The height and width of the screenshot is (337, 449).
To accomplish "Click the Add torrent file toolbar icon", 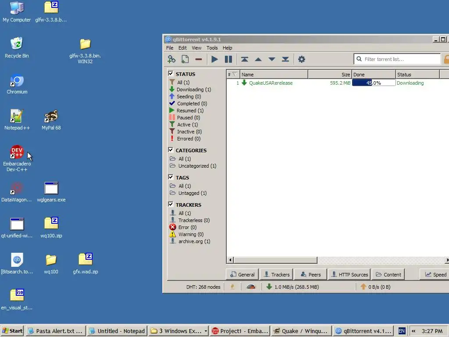I will coord(185,59).
